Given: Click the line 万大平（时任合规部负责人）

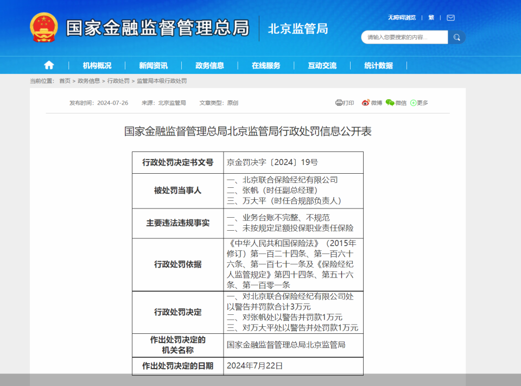Looking at the screenshot, I should click(294, 201).
